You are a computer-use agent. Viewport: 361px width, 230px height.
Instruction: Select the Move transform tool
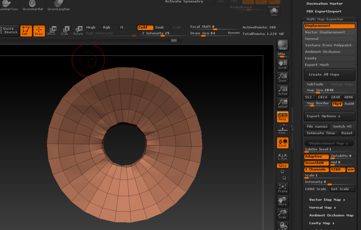pos(52,31)
